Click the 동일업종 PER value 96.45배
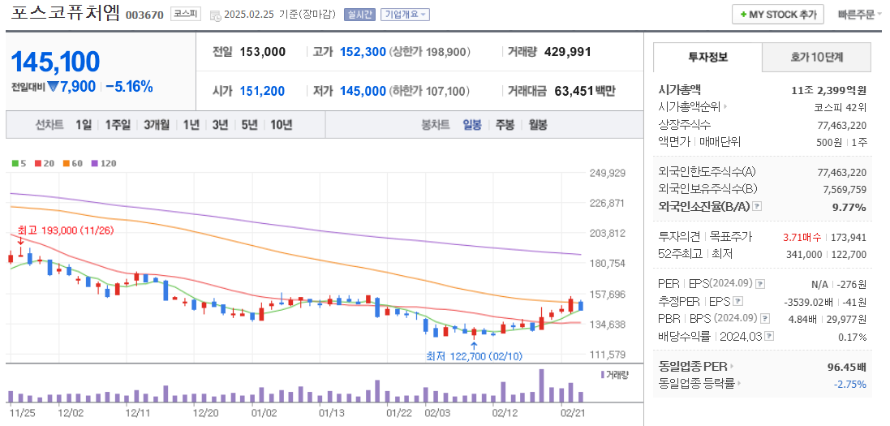Viewport: 890px width, 426px height. pyautogui.click(x=847, y=367)
